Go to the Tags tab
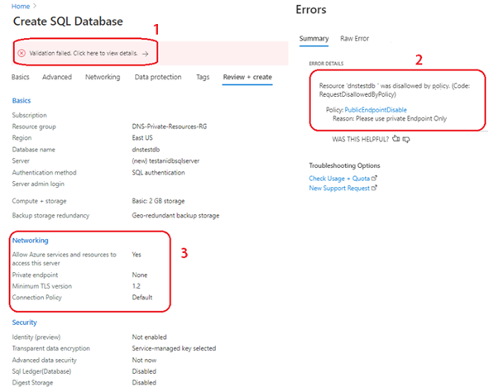The width and height of the screenshot is (489, 387). (x=203, y=77)
